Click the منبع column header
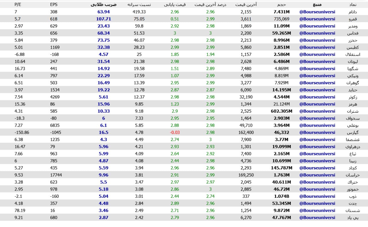 (317, 5)
